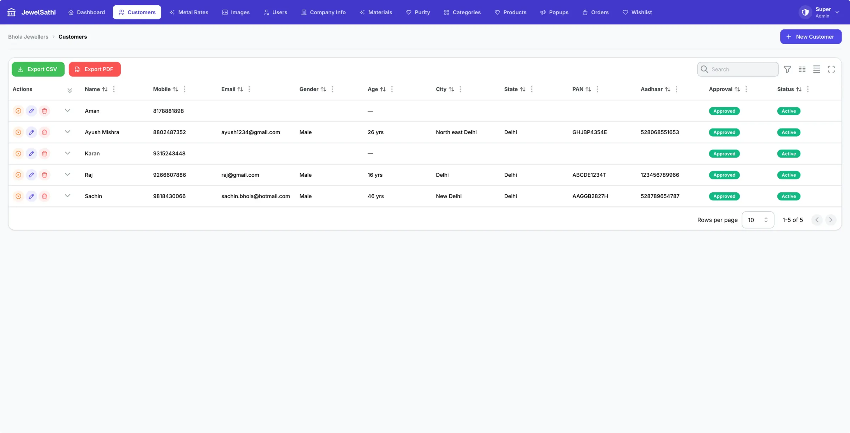
Task: Edit the Raj customer record
Action: pos(31,175)
